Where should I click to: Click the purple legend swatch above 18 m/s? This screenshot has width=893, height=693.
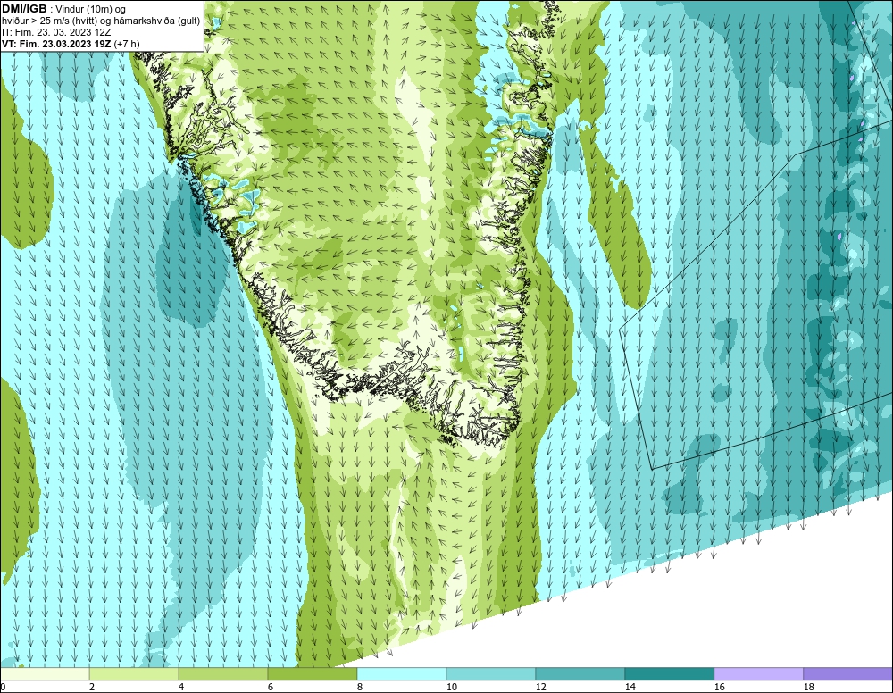(848, 674)
